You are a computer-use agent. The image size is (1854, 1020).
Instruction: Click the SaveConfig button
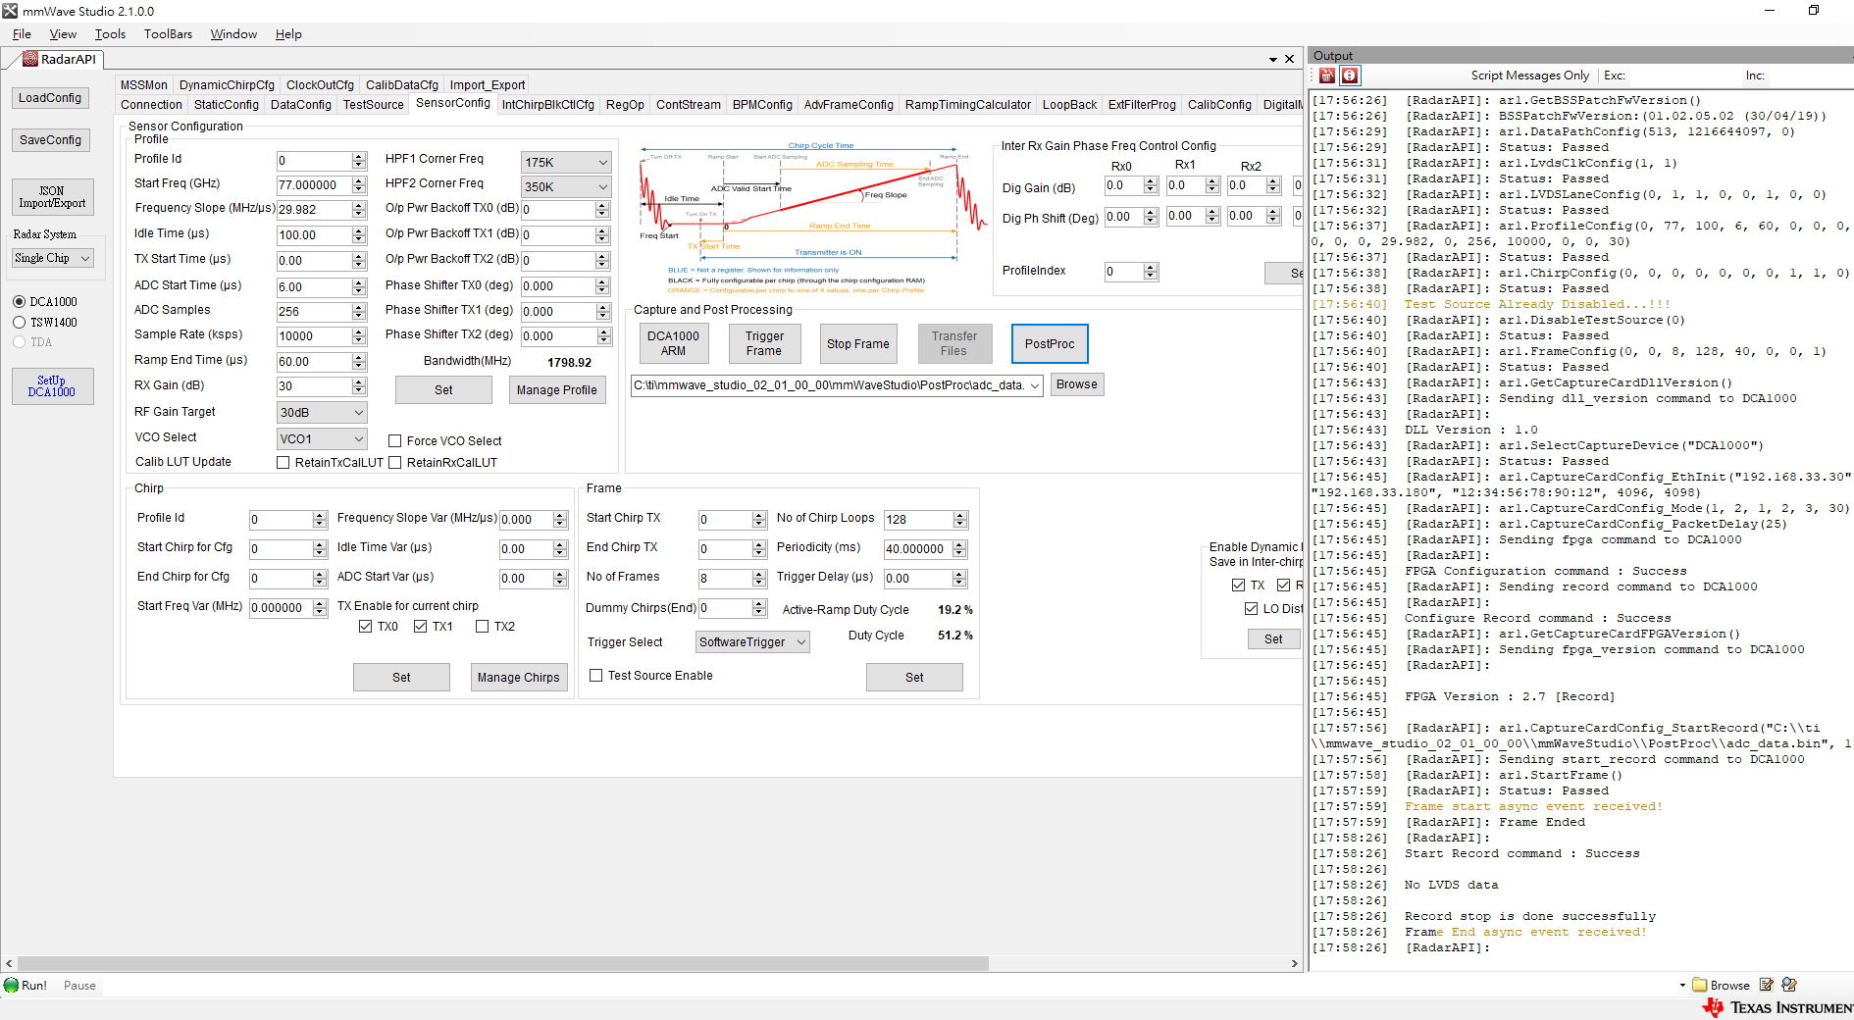tap(50, 140)
